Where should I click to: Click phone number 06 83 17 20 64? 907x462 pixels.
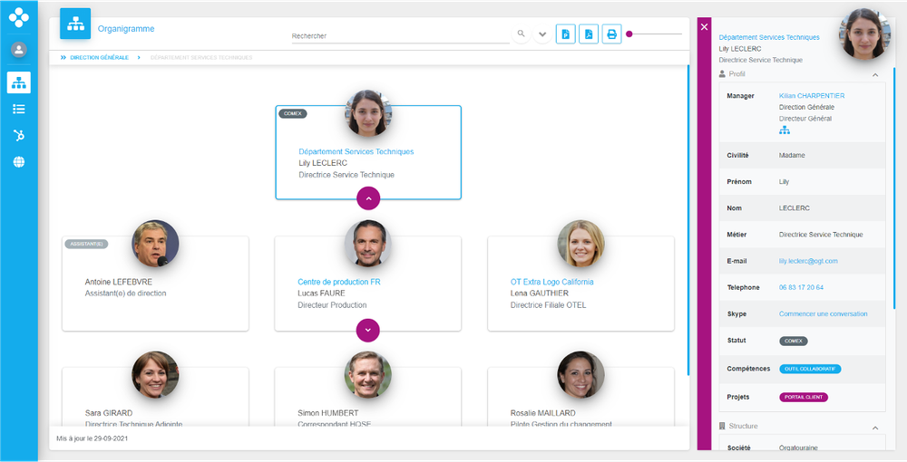coord(801,287)
